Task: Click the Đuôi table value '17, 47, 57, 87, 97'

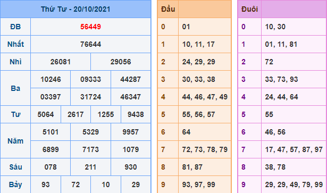Action: 294,149
